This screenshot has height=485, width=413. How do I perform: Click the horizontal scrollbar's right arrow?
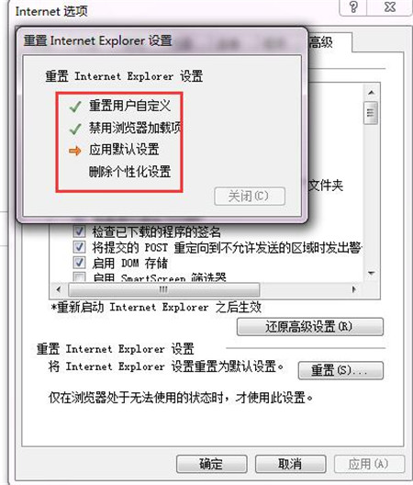point(354,290)
